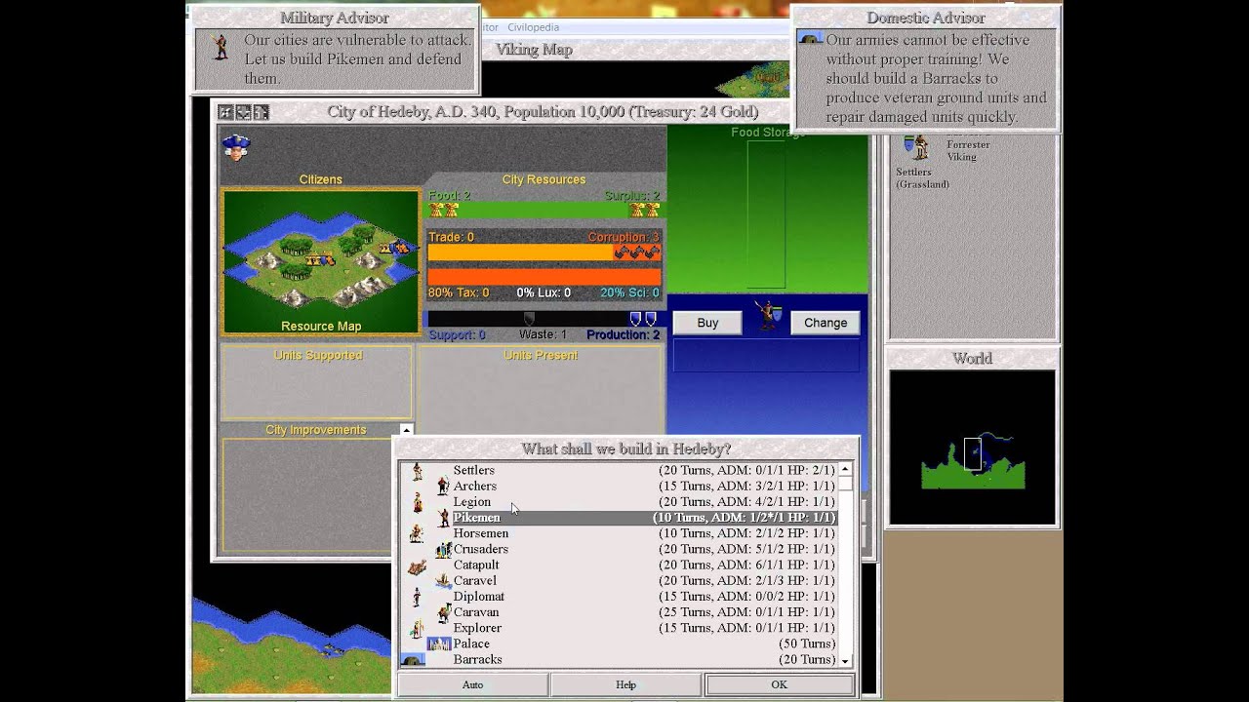Viewport: 1249px width, 702px height.
Task: Click the 'Corruption: 3' label
Action: click(624, 237)
